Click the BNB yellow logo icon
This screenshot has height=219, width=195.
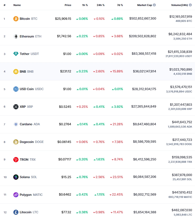tap(16, 72)
